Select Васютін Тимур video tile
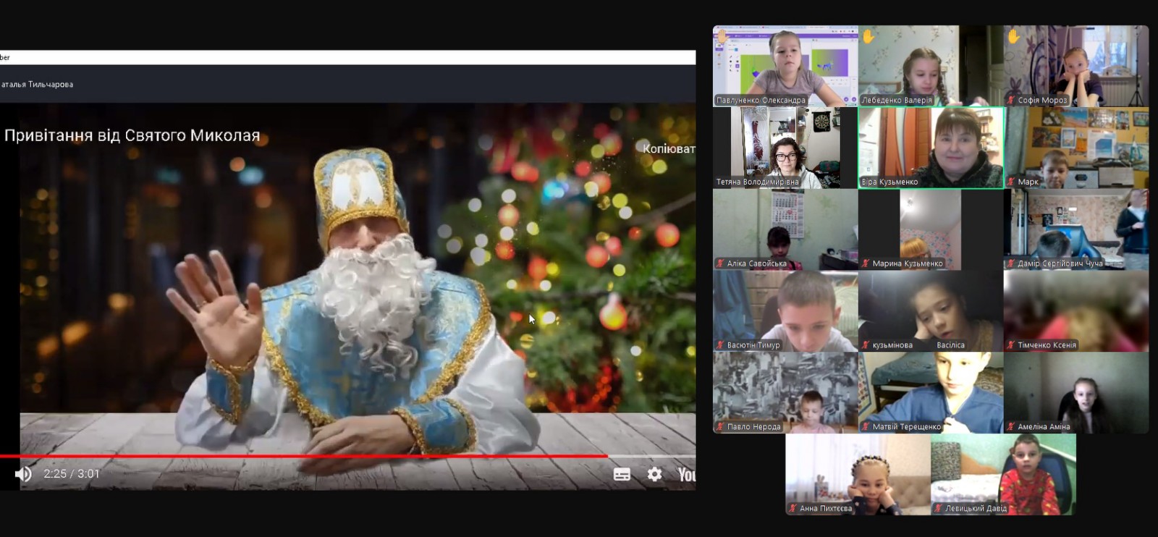The width and height of the screenshot is (1158, 537). (785, 311)
